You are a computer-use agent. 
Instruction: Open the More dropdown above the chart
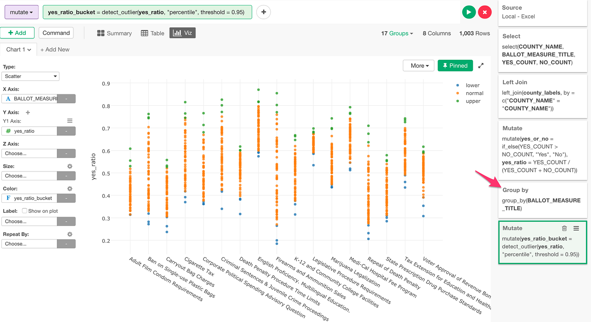tap(418, 65)
